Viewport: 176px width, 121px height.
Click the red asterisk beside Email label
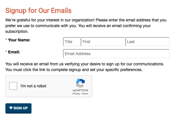pos(6,52)
